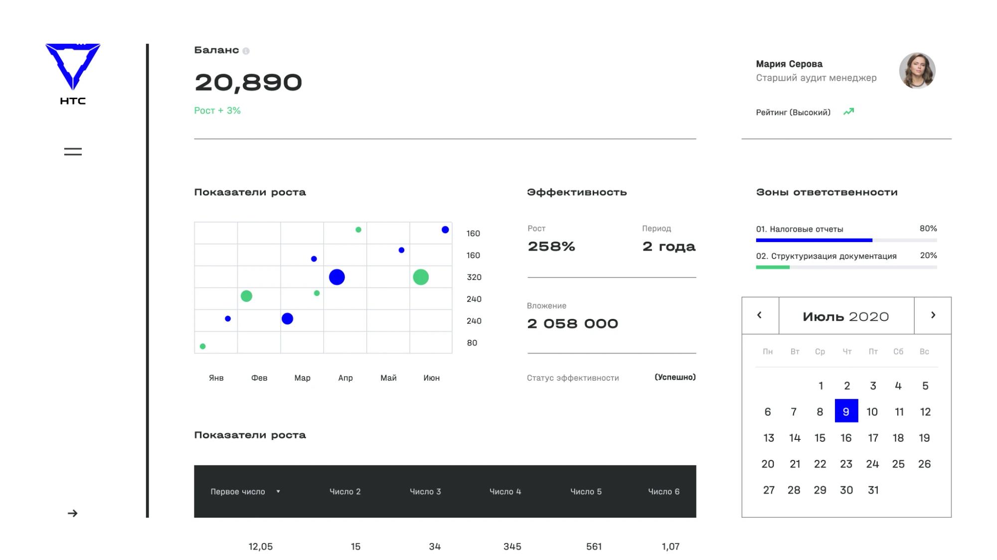Click the table cell 345
The width and height of the screenshot is (997, 560).
pos(512,547)
